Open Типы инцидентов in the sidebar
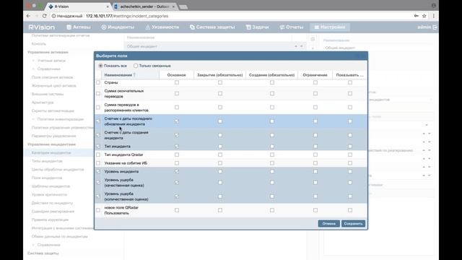This screenshot has width=462, height=260. (47, 161)
